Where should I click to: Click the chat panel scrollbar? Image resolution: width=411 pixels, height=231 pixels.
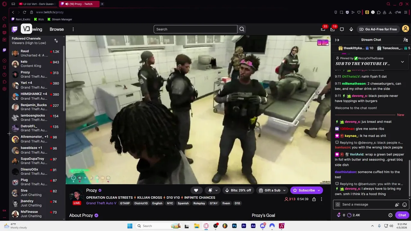click(410, 178)
